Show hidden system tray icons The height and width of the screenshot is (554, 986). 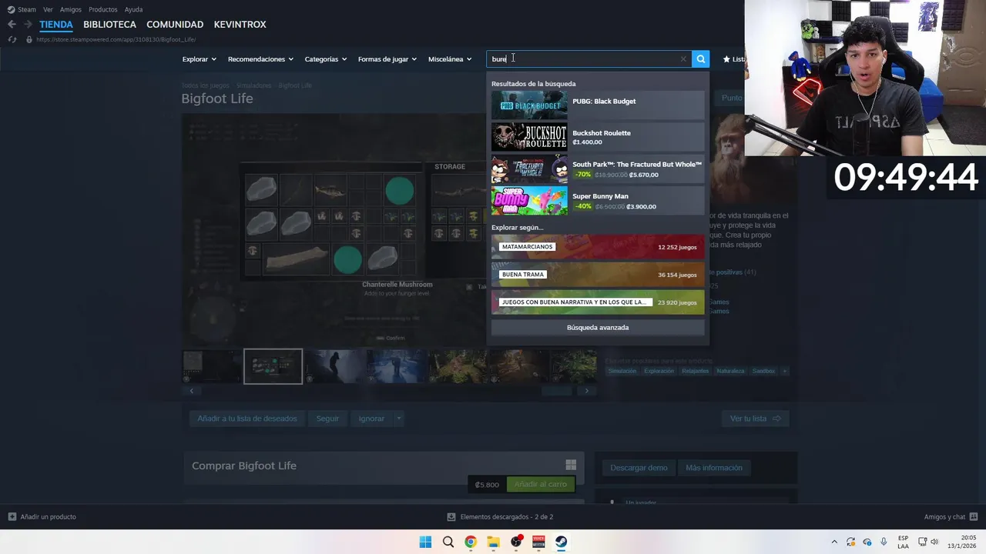834,542
